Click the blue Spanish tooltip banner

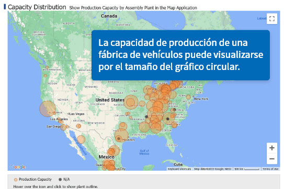(x=180, y=55)
